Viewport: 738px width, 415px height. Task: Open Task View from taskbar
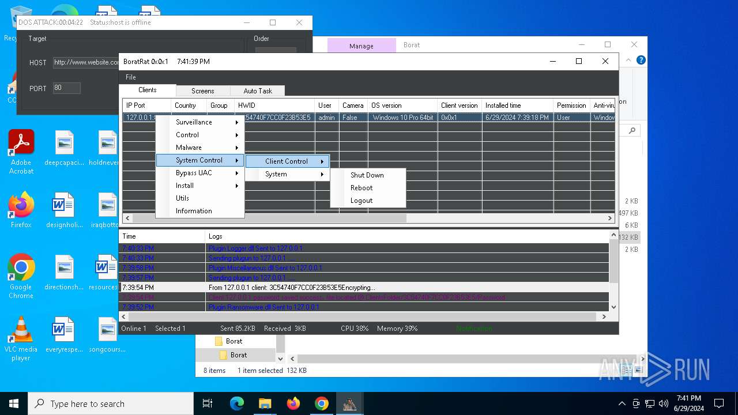coord(208,403)
